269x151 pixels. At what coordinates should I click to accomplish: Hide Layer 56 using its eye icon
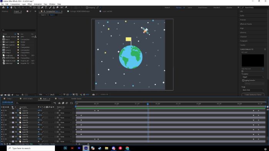click(x=2, y=122)
